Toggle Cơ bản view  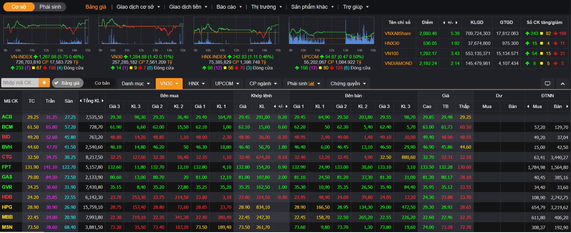[102, 83]
